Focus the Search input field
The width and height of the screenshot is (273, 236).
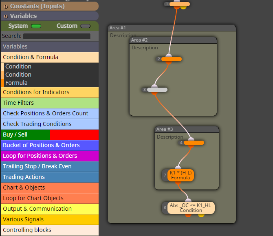coord(57,36)
